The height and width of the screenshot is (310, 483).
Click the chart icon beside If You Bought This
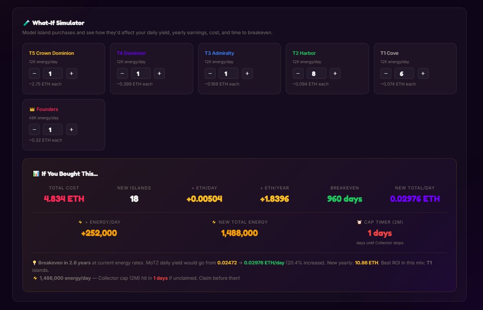click(36, 174)
